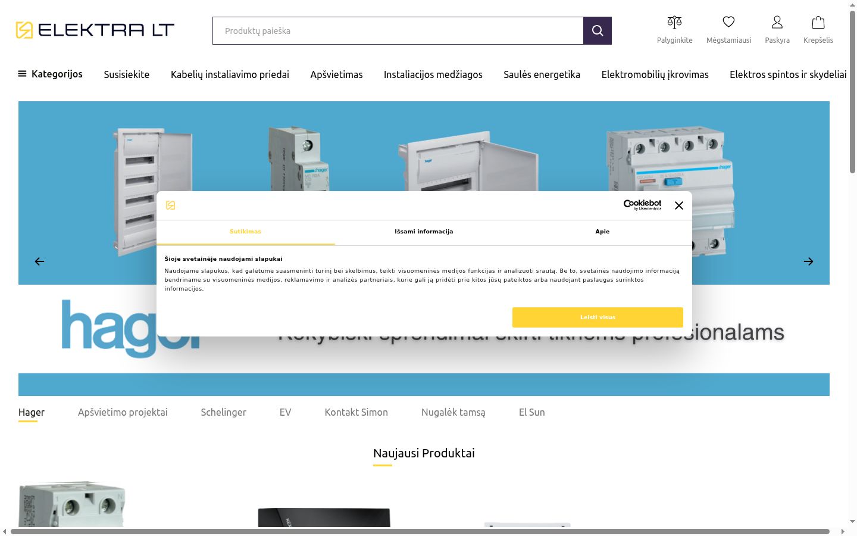Open Elektros spintos ir skydeliai menu
Screen dimensions: 857x536
coord(788,74)
